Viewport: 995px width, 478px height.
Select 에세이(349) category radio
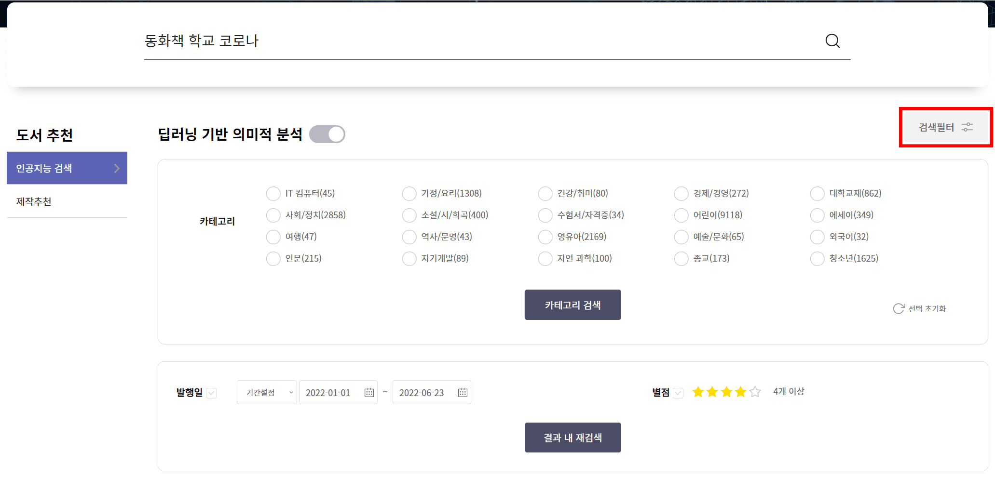click(x=818, y=215)
